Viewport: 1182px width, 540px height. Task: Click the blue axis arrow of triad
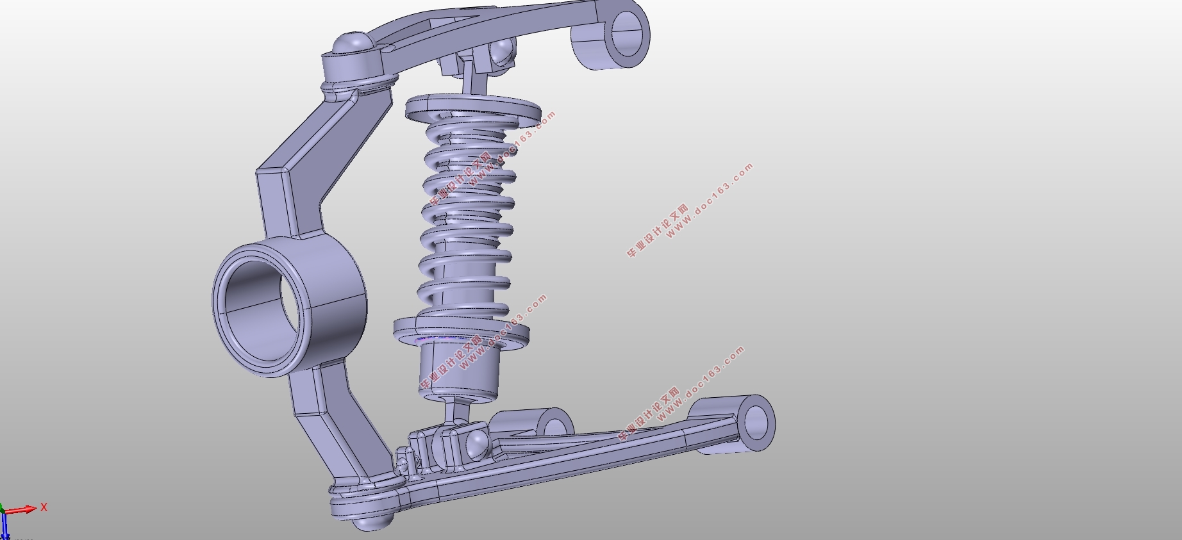tap(5, 527)
